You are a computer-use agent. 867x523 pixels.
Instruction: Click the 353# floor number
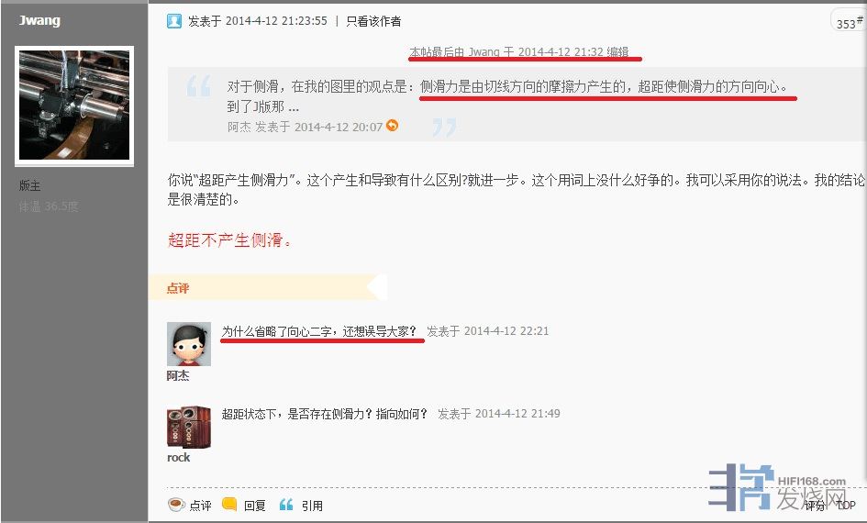(850, 23)
